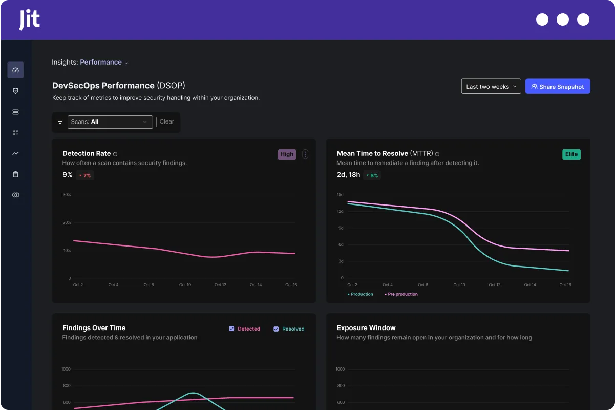Open the integrations grid icon in the sidebar
The height and width of the screenshot is (410, 615).
[15, 132]
